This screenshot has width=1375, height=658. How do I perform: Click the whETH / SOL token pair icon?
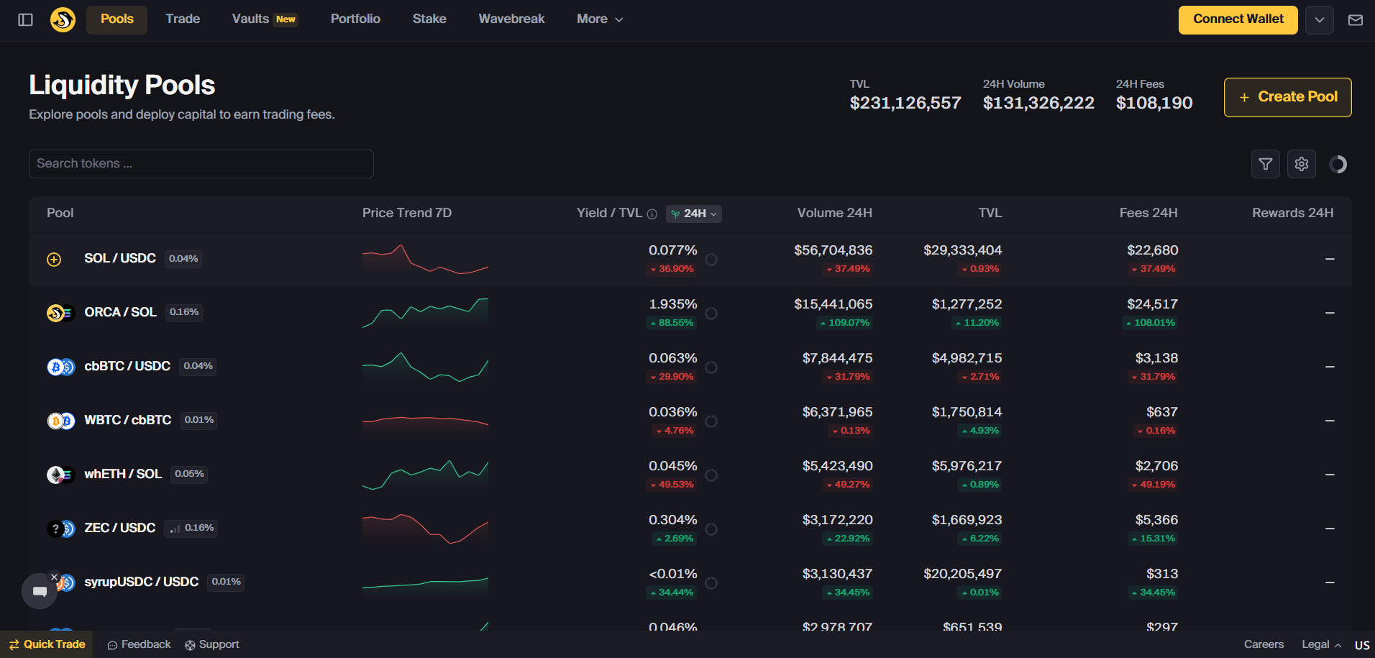61,475
